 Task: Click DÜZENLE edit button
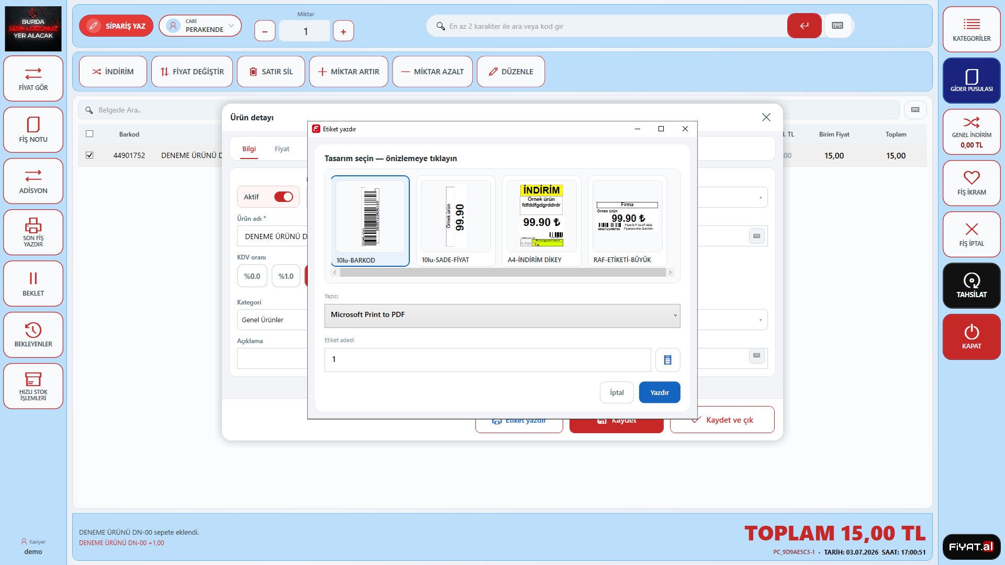[x=511, y=72]
